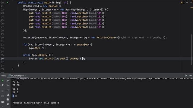
Task: Close the PQExample run tab
Action: point(25,76)
